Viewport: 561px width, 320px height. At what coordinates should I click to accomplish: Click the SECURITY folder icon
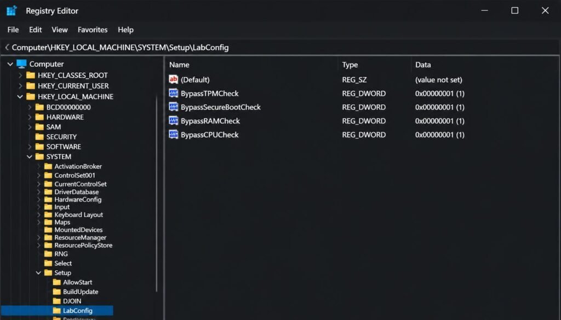39,137
